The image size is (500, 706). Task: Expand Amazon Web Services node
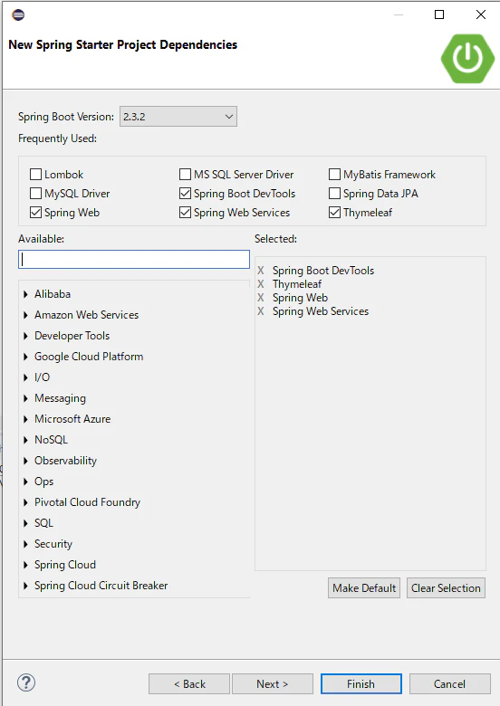tap(25, 315)
